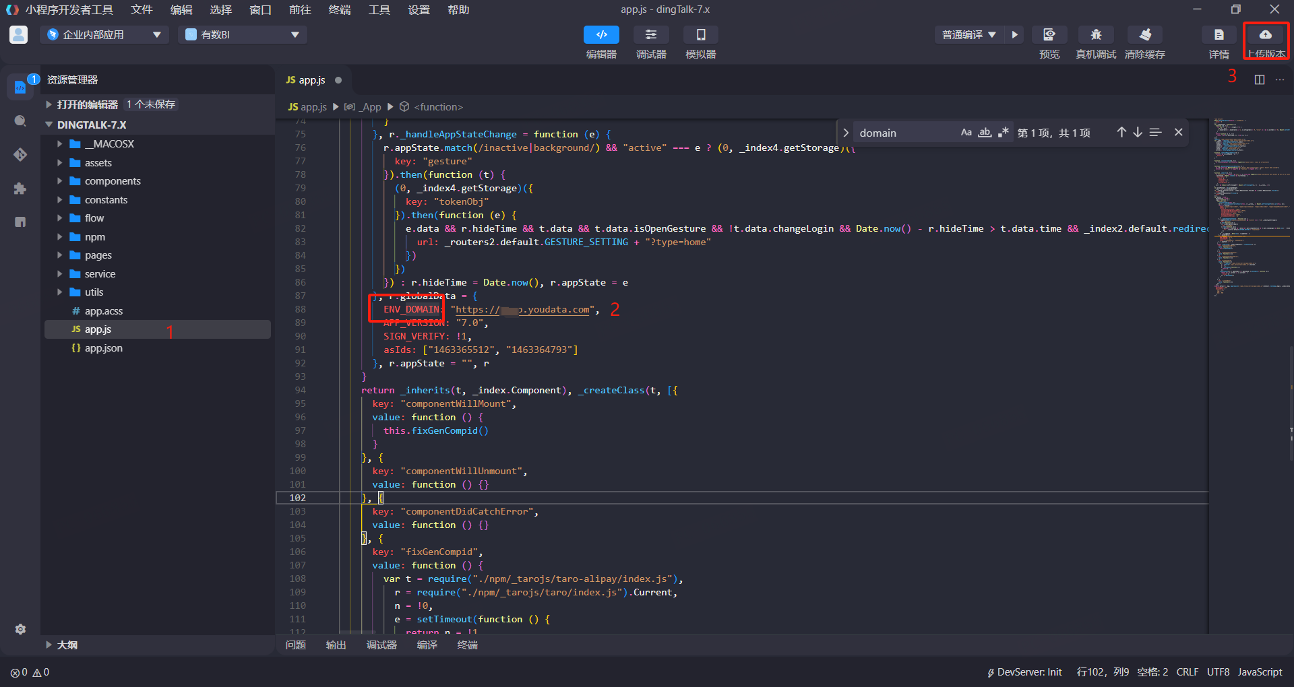This screenshot has width=1294, height=687.
Task: Switch to the output panel tab
Action: pyautogui.click(x=336, y=645)
